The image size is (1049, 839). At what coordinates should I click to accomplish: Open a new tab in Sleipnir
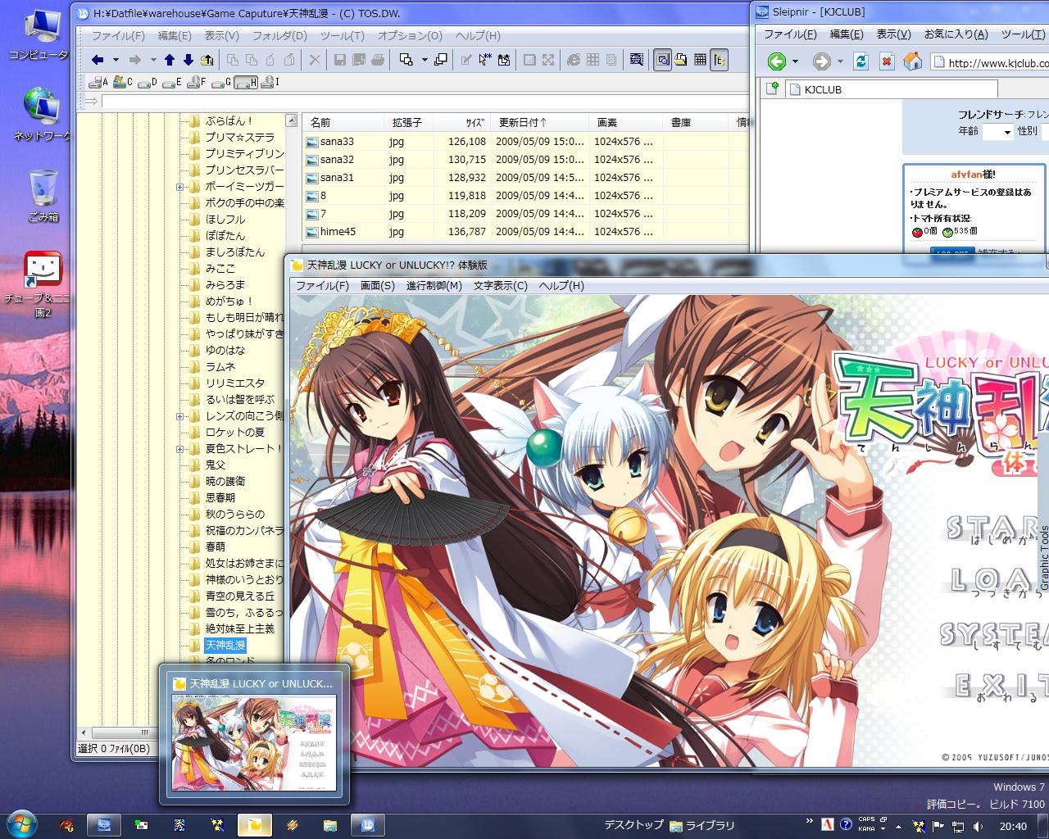pyautogui.click(x=772, y=88)
